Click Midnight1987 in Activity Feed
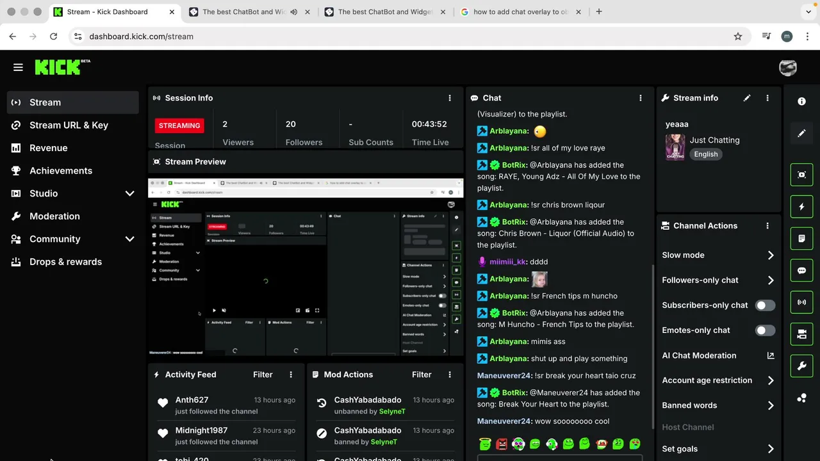 201,430
